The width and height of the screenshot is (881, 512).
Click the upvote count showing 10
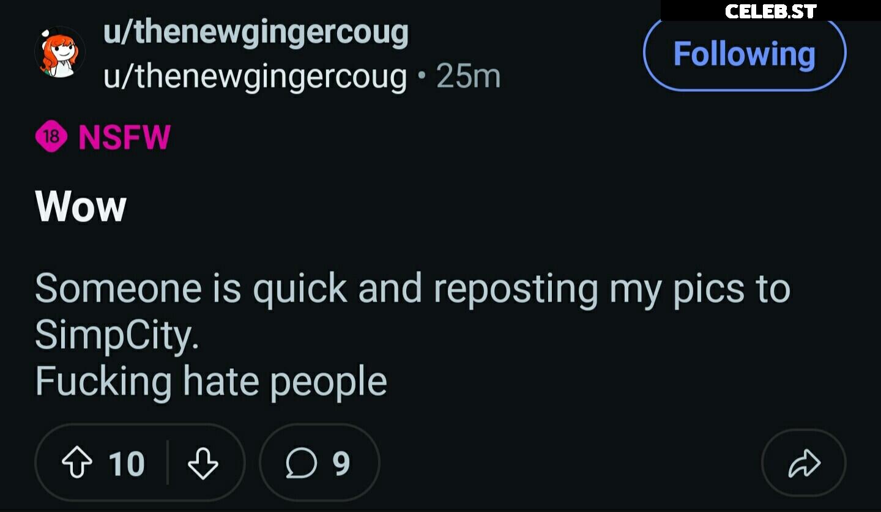[127, 463]
